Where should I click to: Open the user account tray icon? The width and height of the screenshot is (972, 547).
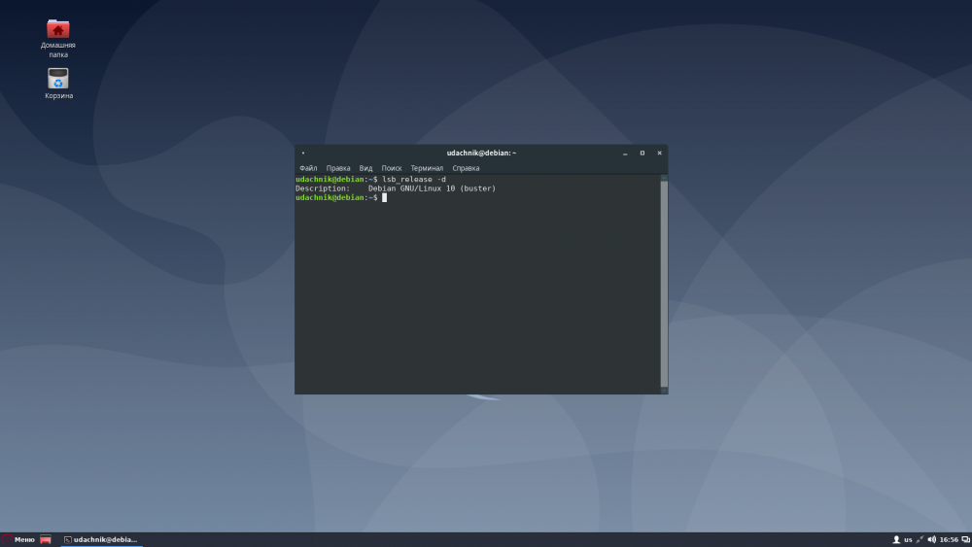(896, 539)
